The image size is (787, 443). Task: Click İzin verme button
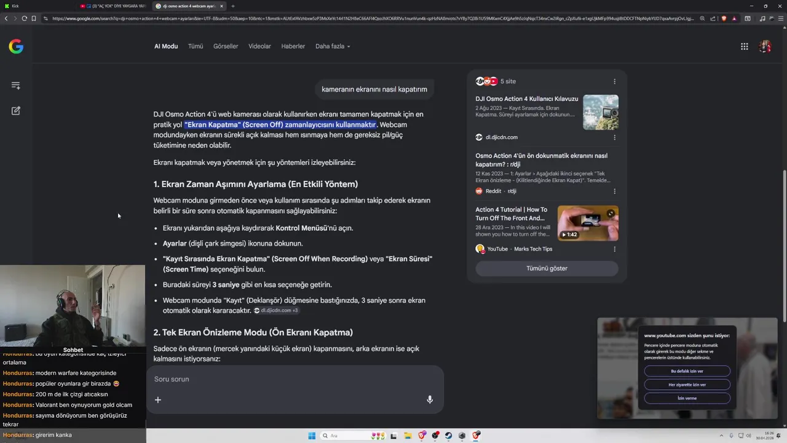pyautogui.click(x=687, y=398)
